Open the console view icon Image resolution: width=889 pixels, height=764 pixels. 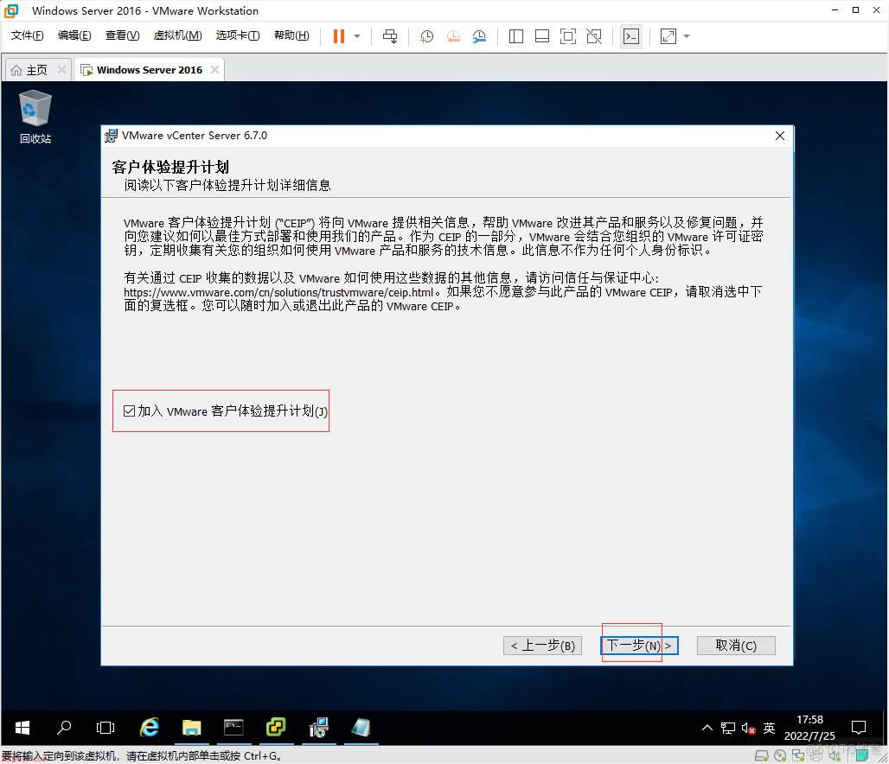coord(631,36)
